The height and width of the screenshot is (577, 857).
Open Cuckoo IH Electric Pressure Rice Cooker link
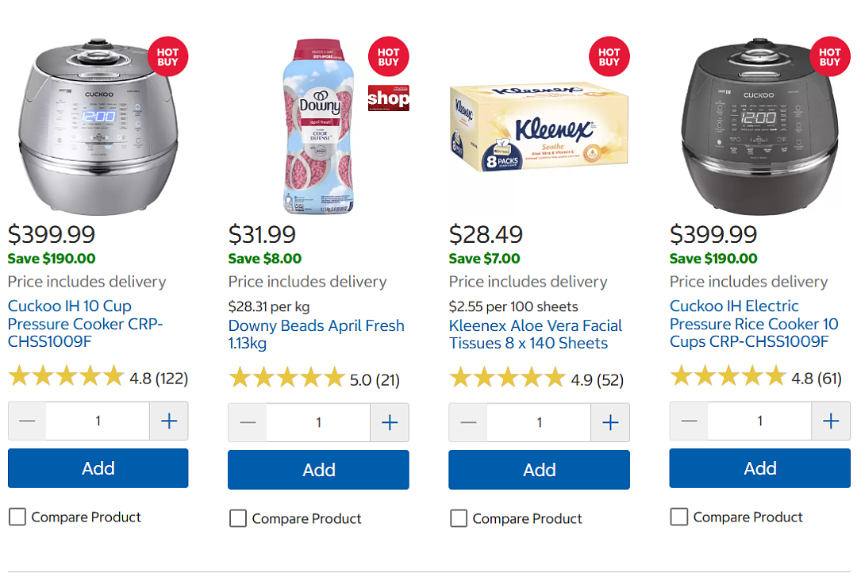754,324
